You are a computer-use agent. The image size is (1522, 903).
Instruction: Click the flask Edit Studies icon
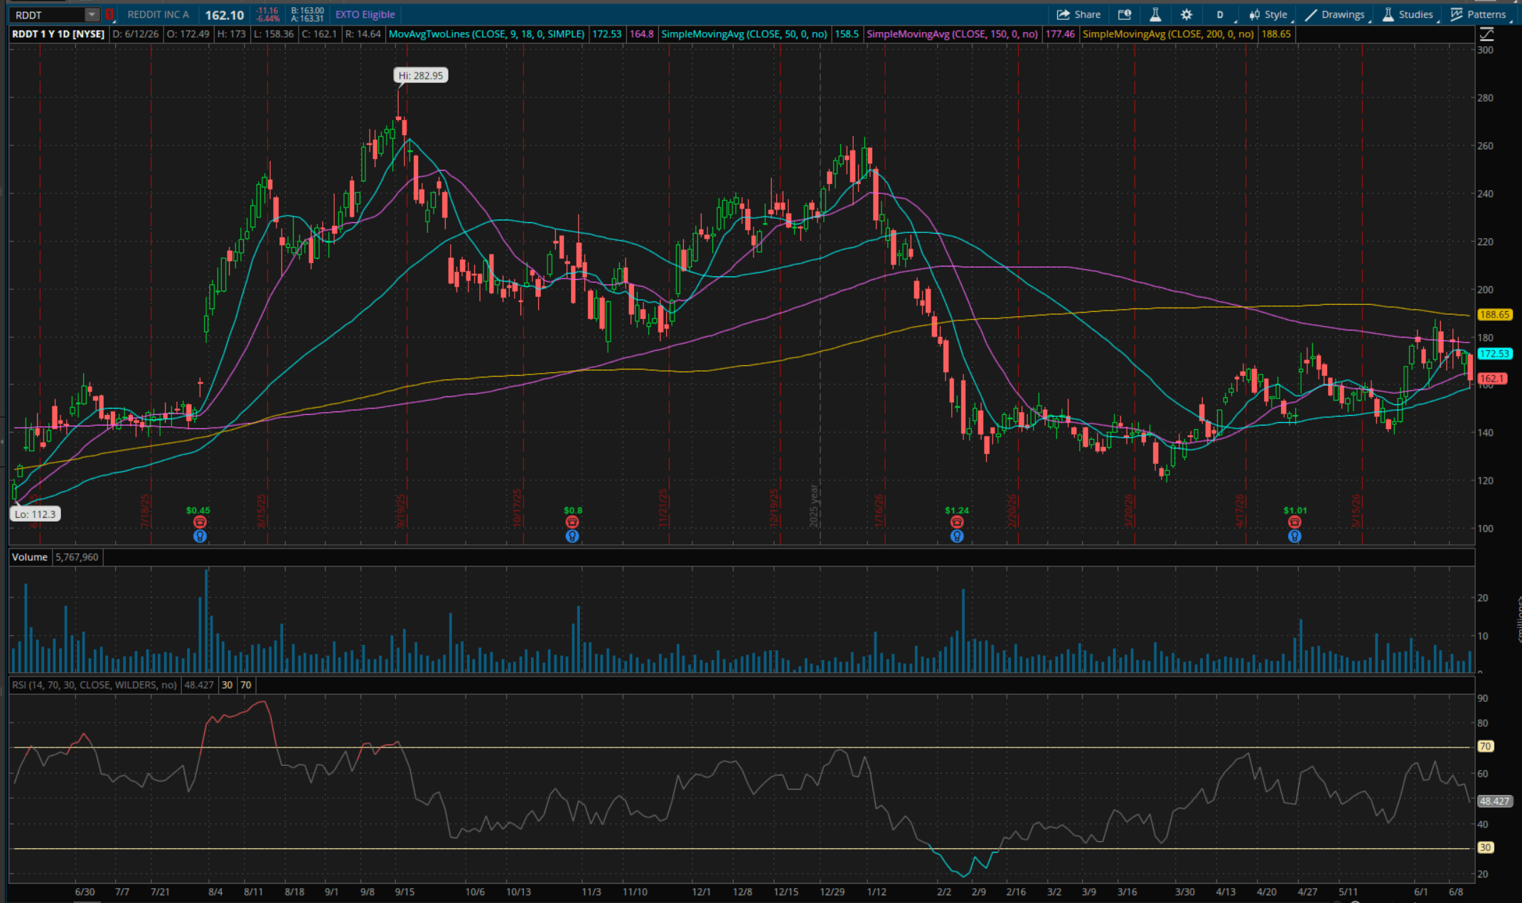coord(1155,14)
